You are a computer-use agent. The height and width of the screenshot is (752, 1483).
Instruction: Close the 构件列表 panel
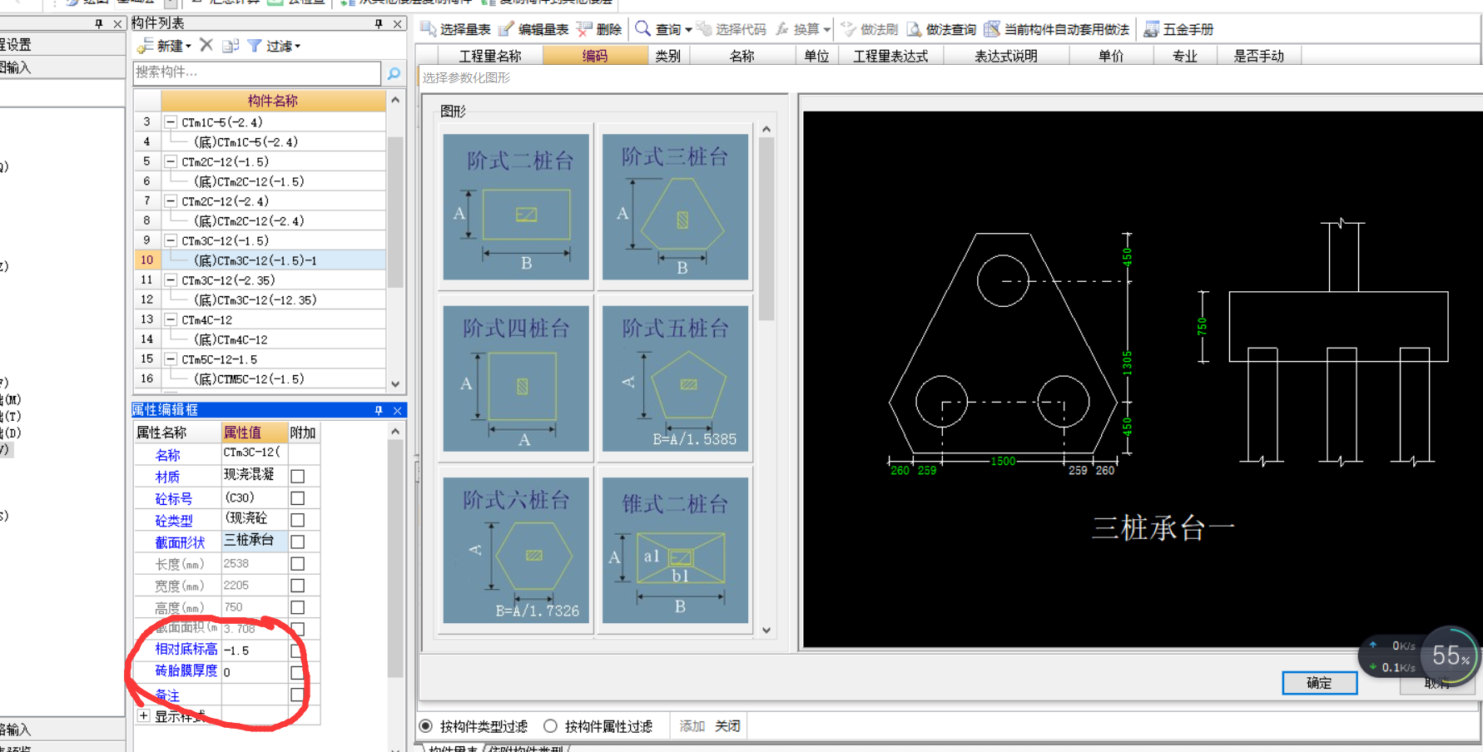tap(398, 23)
